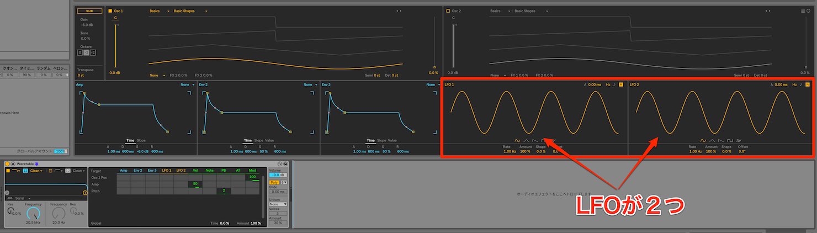817x233 pixels.
Task: Click mod matrix Vel column header
Action: tap(195, 171)
